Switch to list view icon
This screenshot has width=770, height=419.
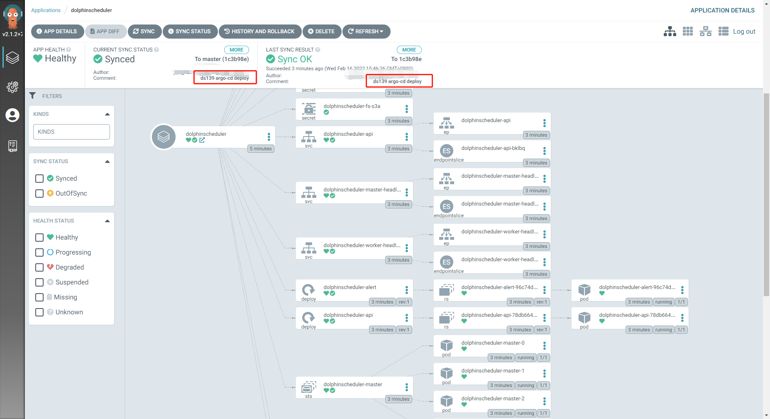[723, 32]
